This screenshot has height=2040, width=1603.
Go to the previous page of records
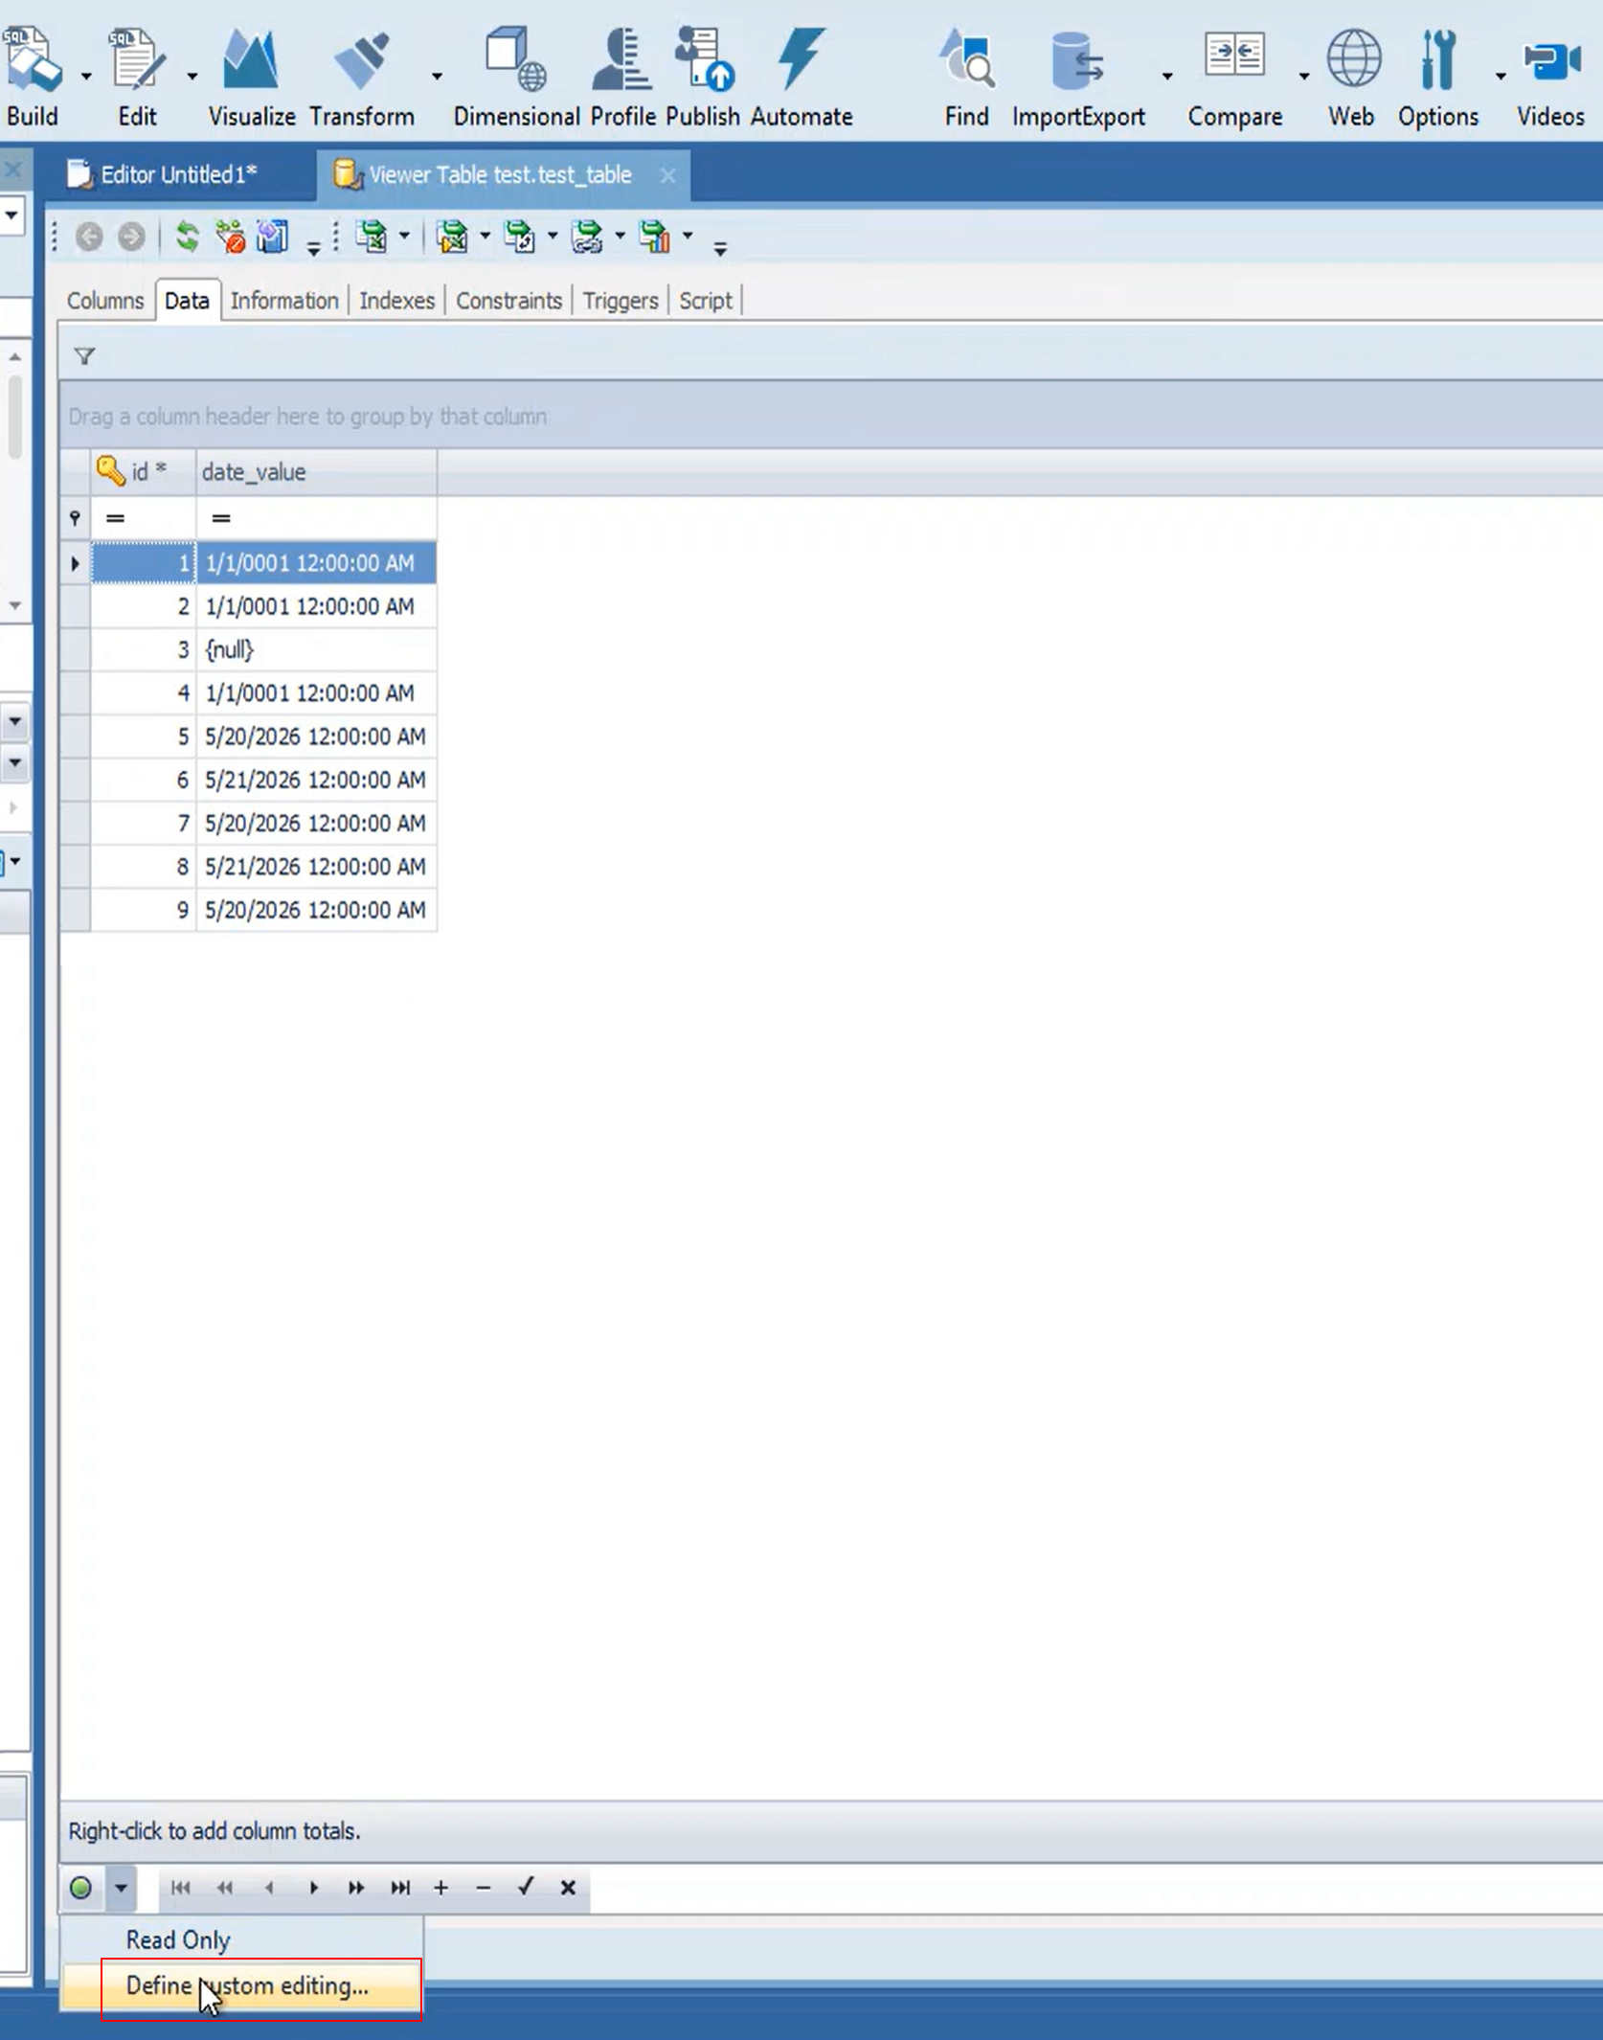[225, 1887]
